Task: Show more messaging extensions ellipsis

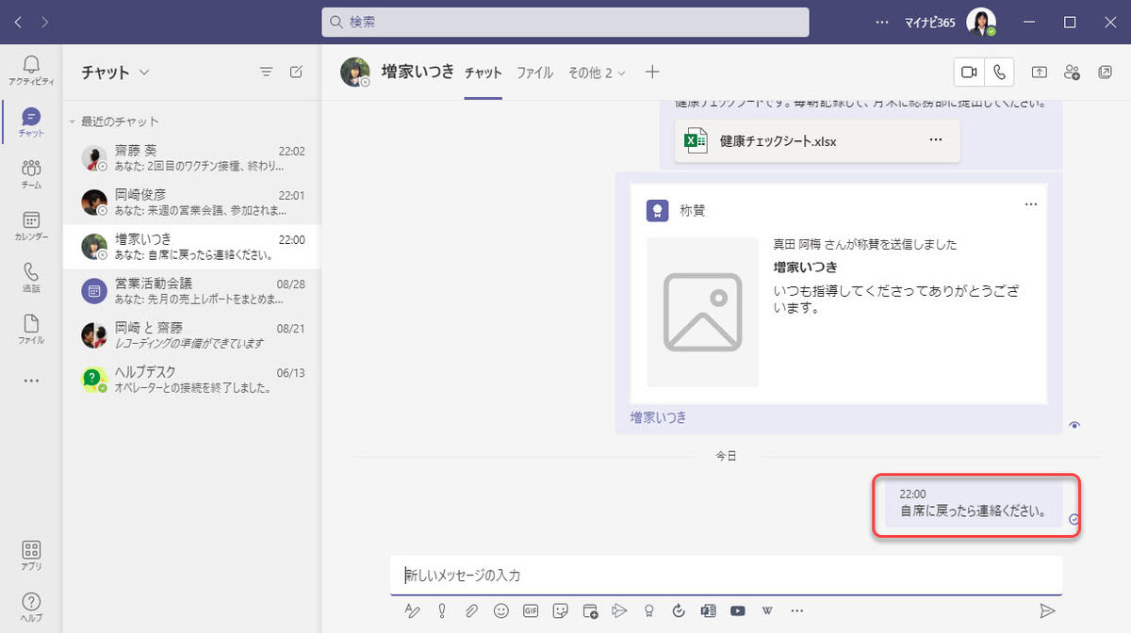Action: coord(797,610)
